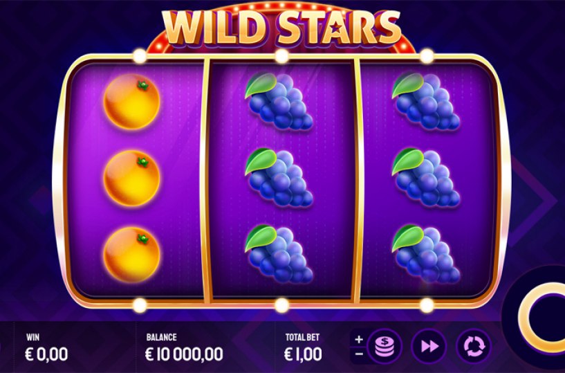Viewport: 565px width, 373px height.
Task: Start autoplay with circular arrows icon
Action: coord(474,346)
